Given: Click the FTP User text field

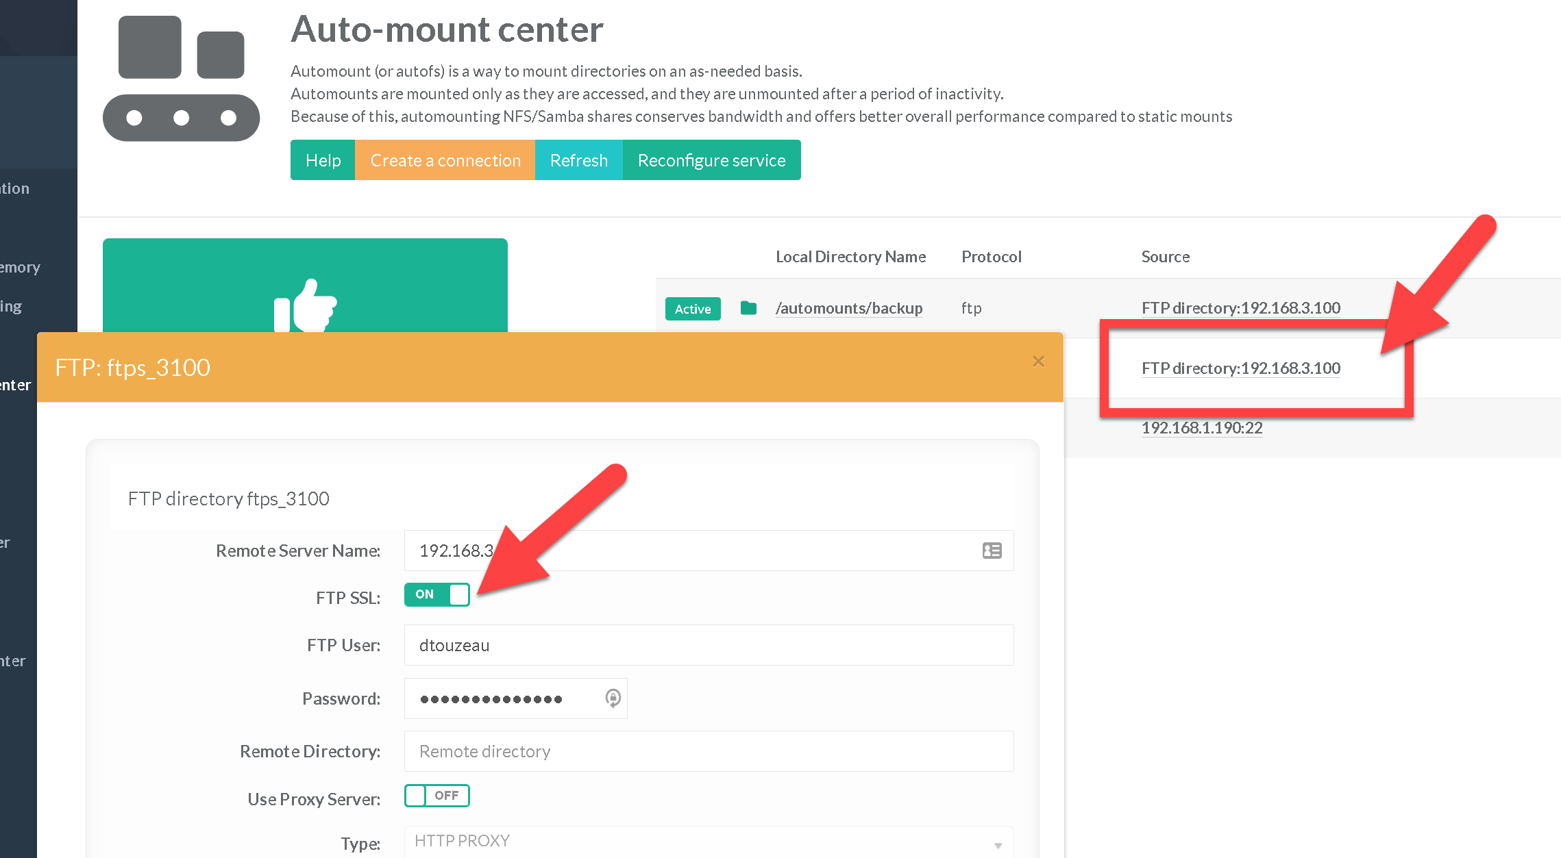Looking at the screenshot, I should pos(708,645).
